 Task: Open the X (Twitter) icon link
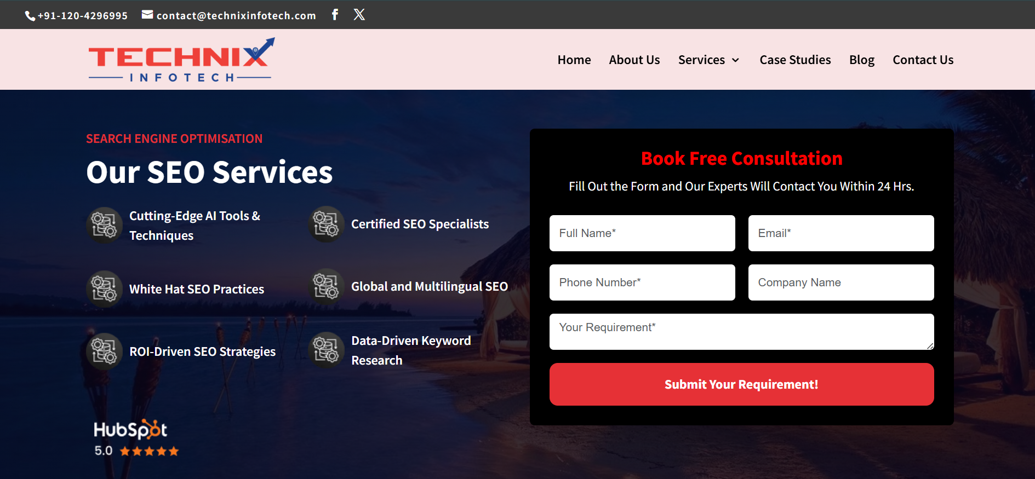[x=359, y=14]
